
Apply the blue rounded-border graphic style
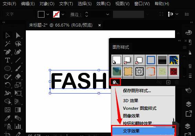[151, 60]
